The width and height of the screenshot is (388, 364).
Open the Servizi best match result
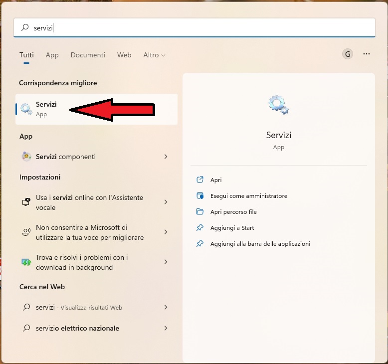(x=97, y=109)
